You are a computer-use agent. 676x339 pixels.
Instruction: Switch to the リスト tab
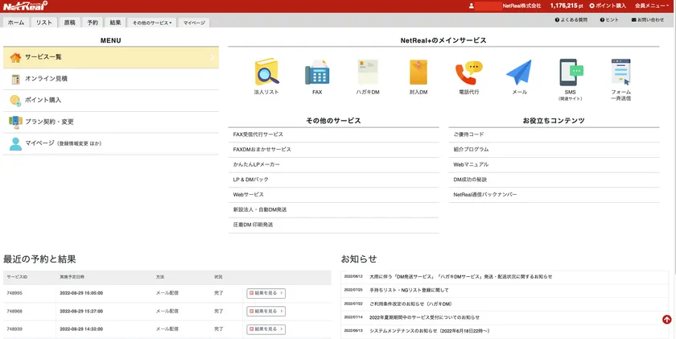pyautogui.click(x=44, y=23)
